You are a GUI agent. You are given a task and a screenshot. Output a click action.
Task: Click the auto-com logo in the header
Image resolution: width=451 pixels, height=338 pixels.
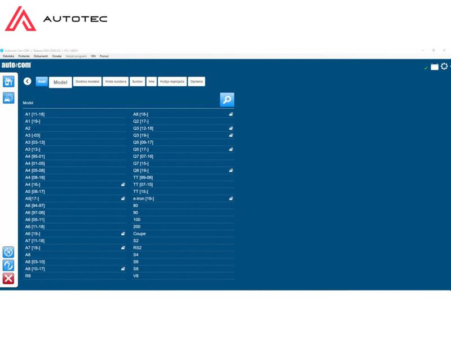16,65
